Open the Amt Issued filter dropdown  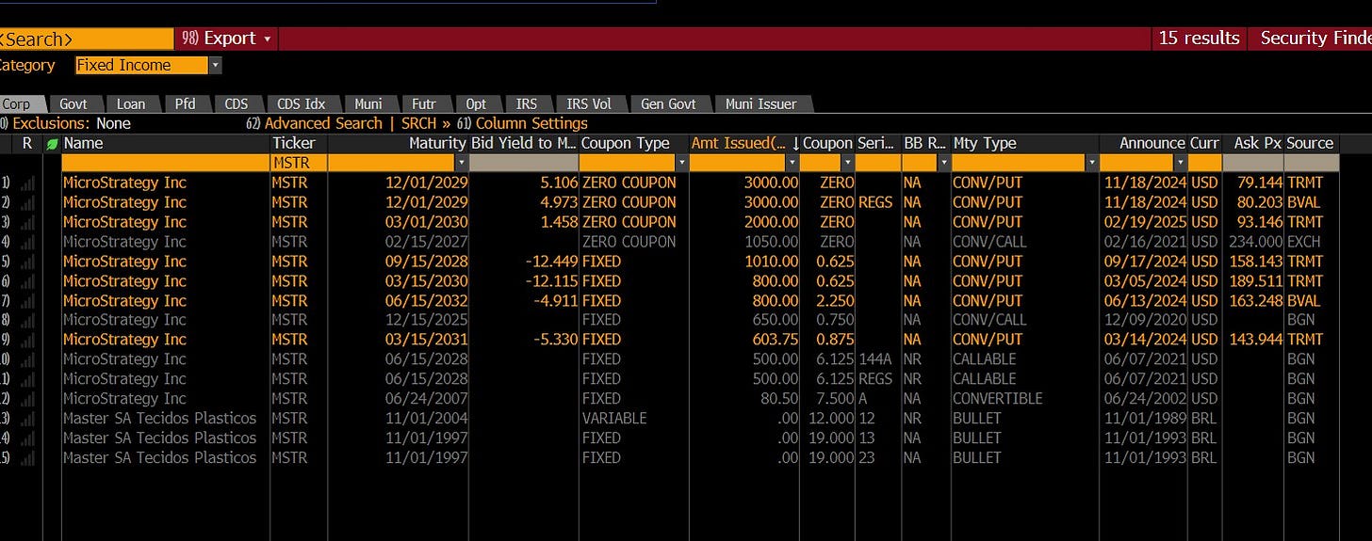click(791, 163)
